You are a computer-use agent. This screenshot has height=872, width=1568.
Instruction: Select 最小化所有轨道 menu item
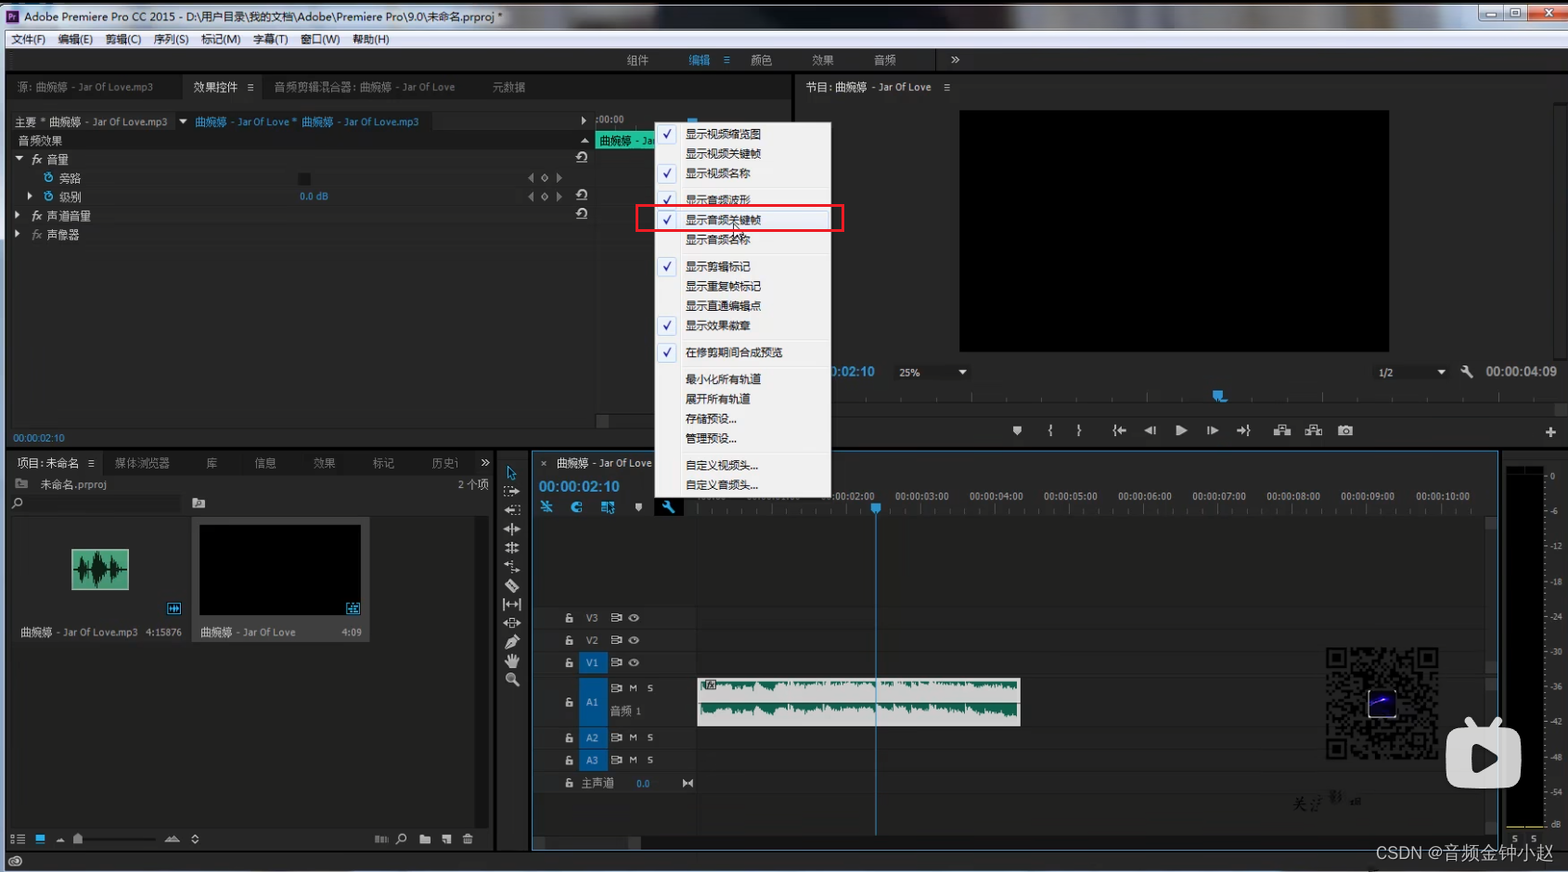pyautogui.click(x=742, y=379)
